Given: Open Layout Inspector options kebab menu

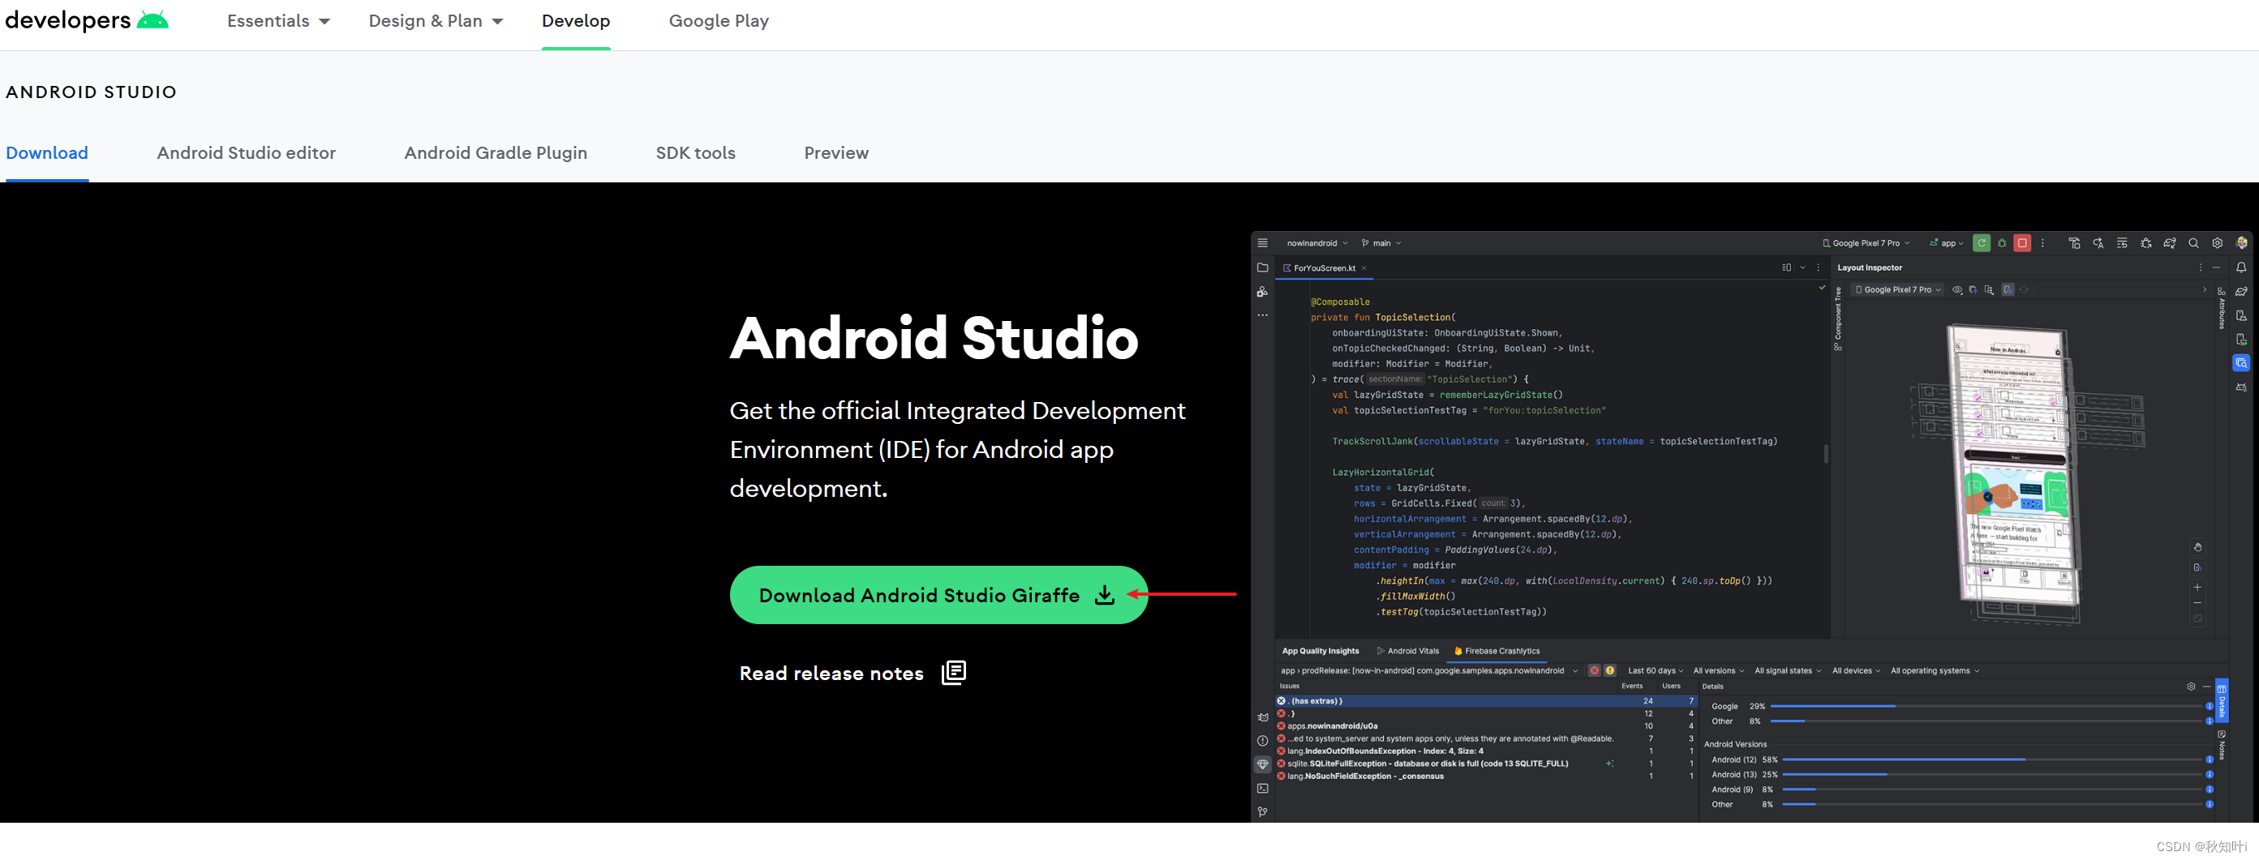Looking at the screenshot, I should [x=2201, y=267].
